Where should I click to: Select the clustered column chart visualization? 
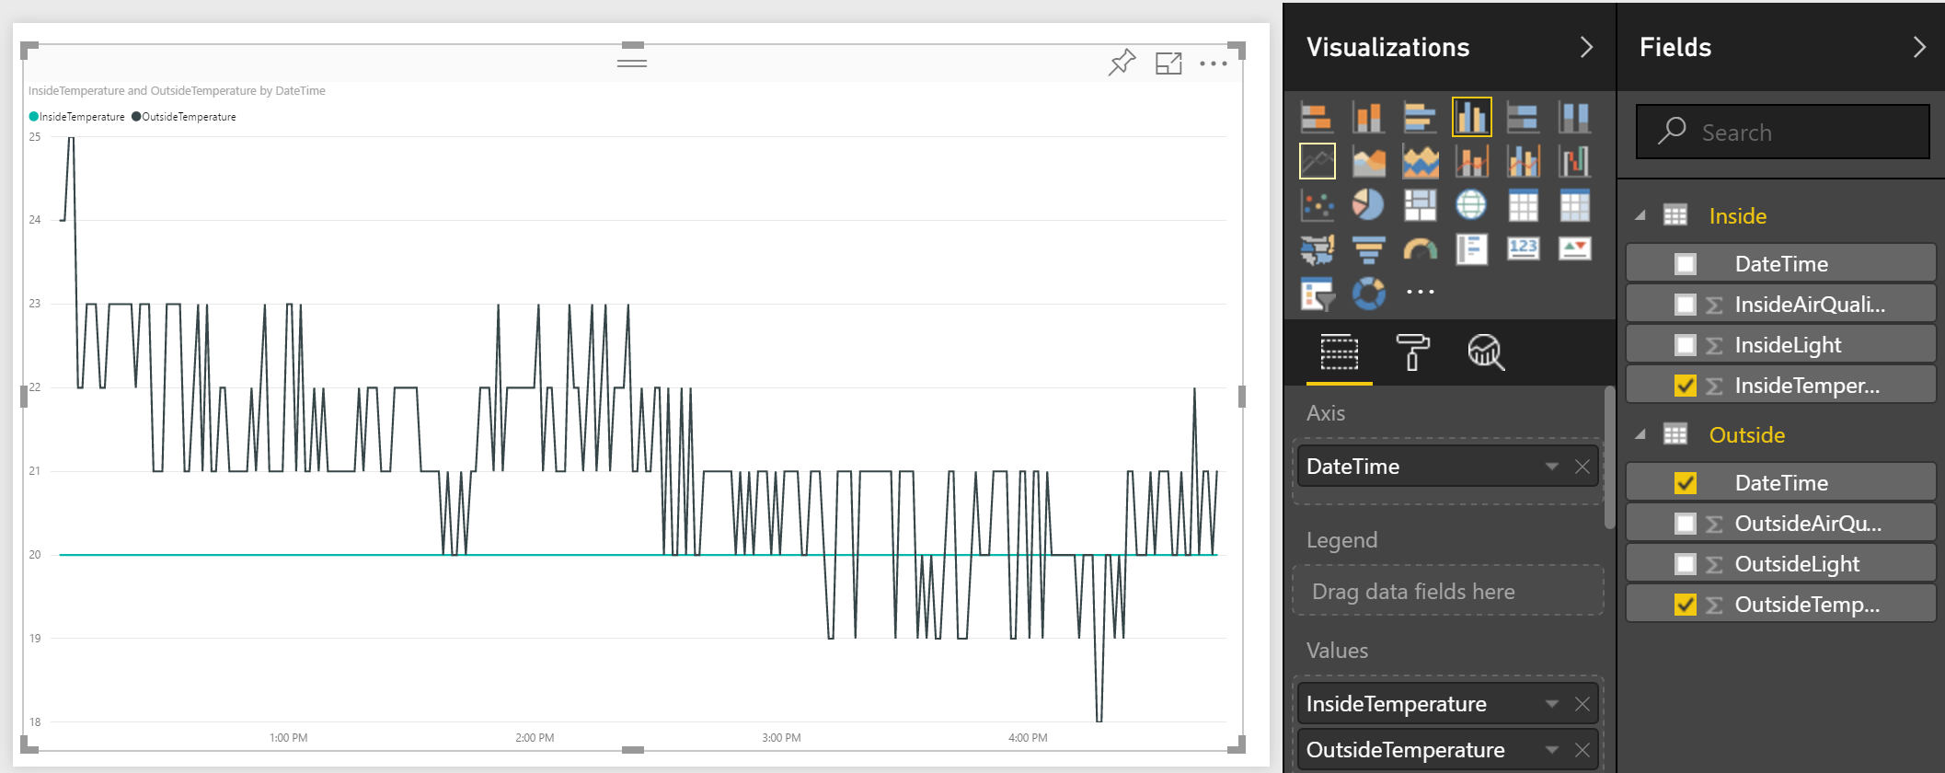pyautogui.click(x=1471, y=118)
